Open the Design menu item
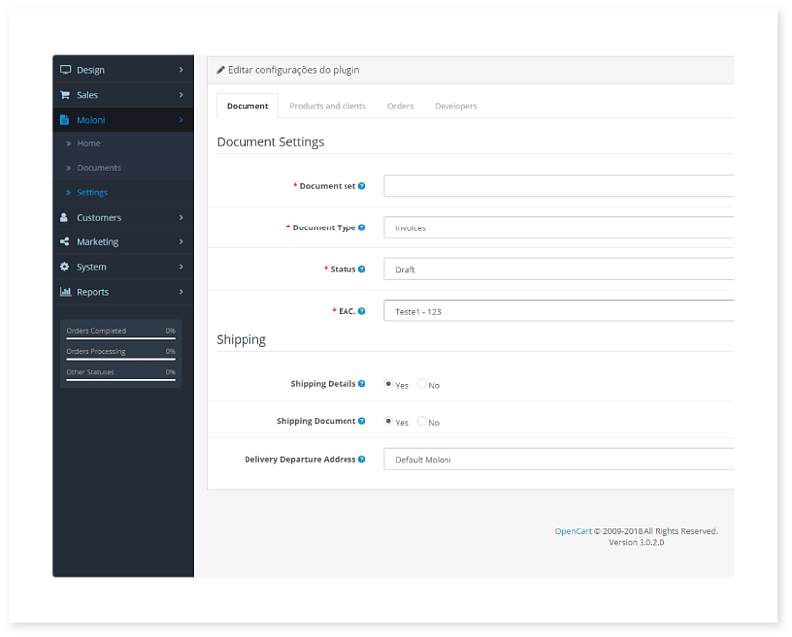The image size is (792, 637). point(123,69)
